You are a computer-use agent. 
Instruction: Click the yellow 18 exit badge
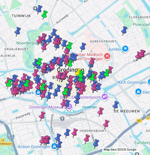pos(3,140)
